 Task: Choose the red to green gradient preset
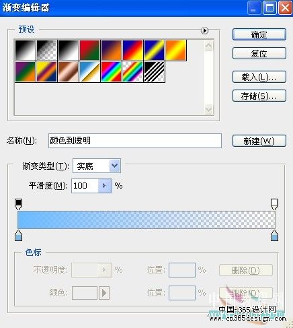(x=89, y=50)
